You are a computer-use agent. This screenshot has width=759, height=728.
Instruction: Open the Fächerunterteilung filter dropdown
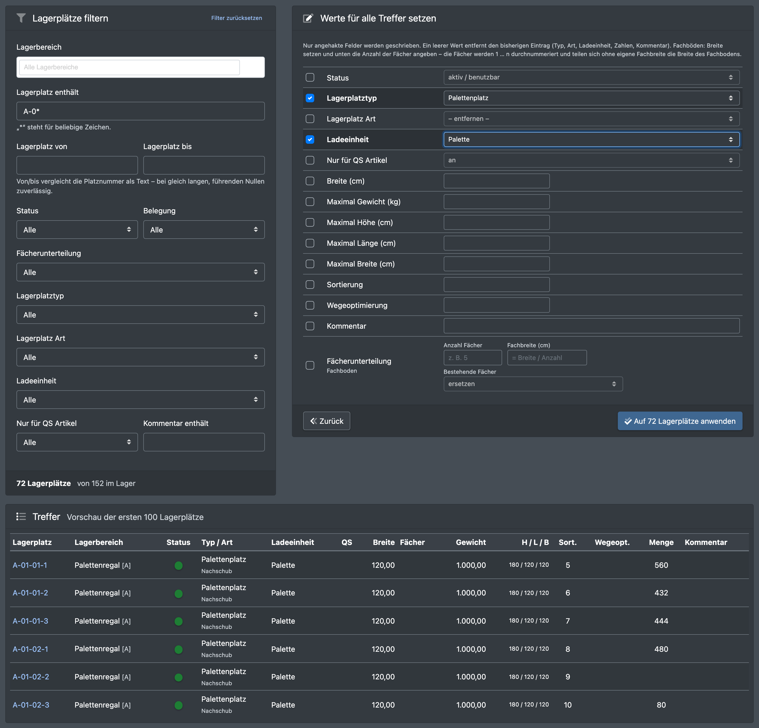click(141, 272)
